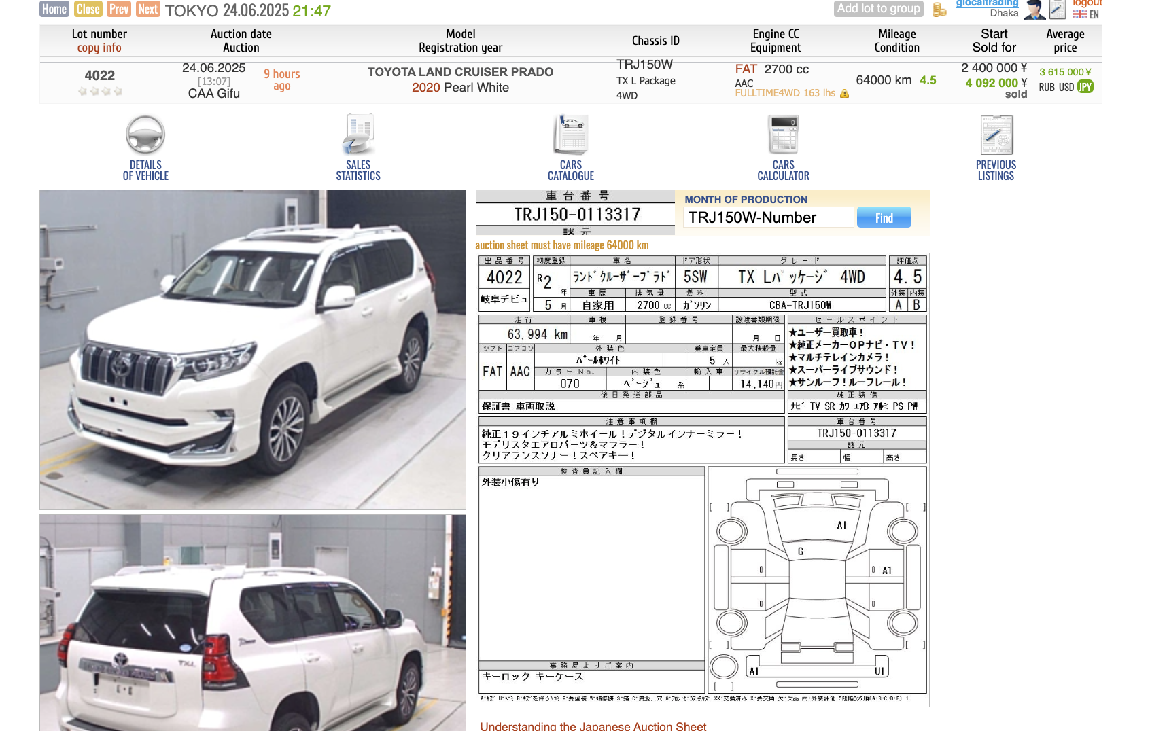This screenshot has width=1150, height=731.
Task: Click CARS CALCULATOR label
Action: (x=784, y=171)
